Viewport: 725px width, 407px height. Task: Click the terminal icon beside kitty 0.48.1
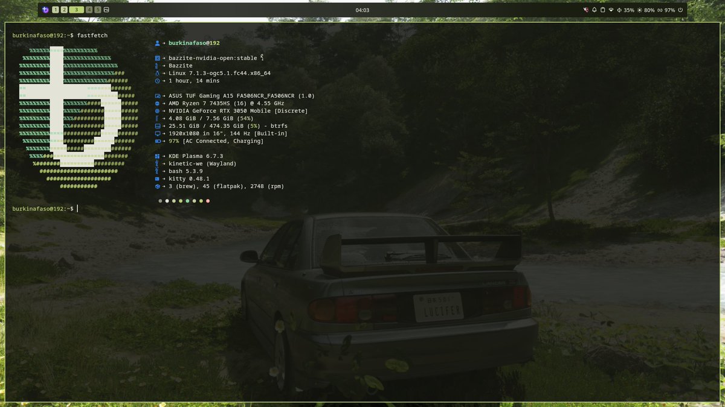[x=157, y=178]
